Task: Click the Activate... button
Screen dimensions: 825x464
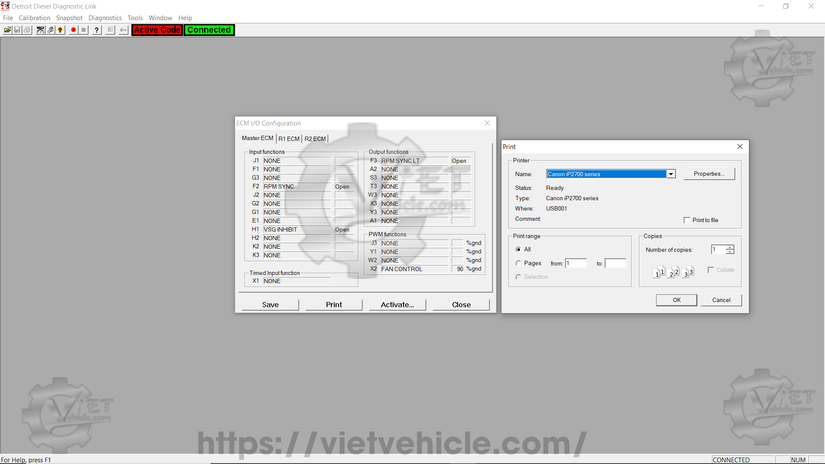Action: coord(397,305)
